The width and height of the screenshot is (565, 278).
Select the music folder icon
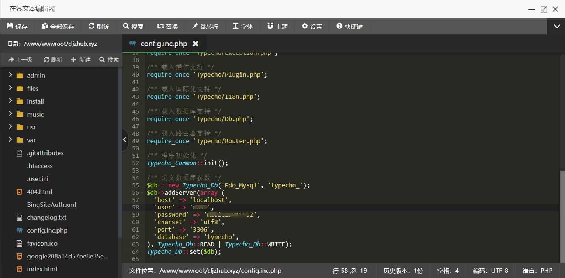(x=20, y=114)
